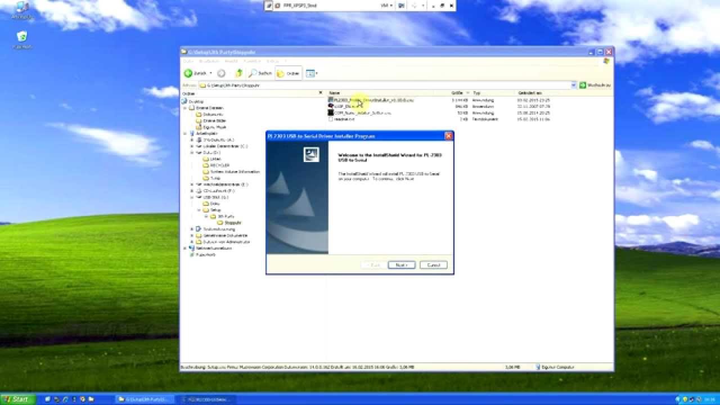
Task: Collapse the USB-DISK (G:) node
Action: click(x=192, y=197)
